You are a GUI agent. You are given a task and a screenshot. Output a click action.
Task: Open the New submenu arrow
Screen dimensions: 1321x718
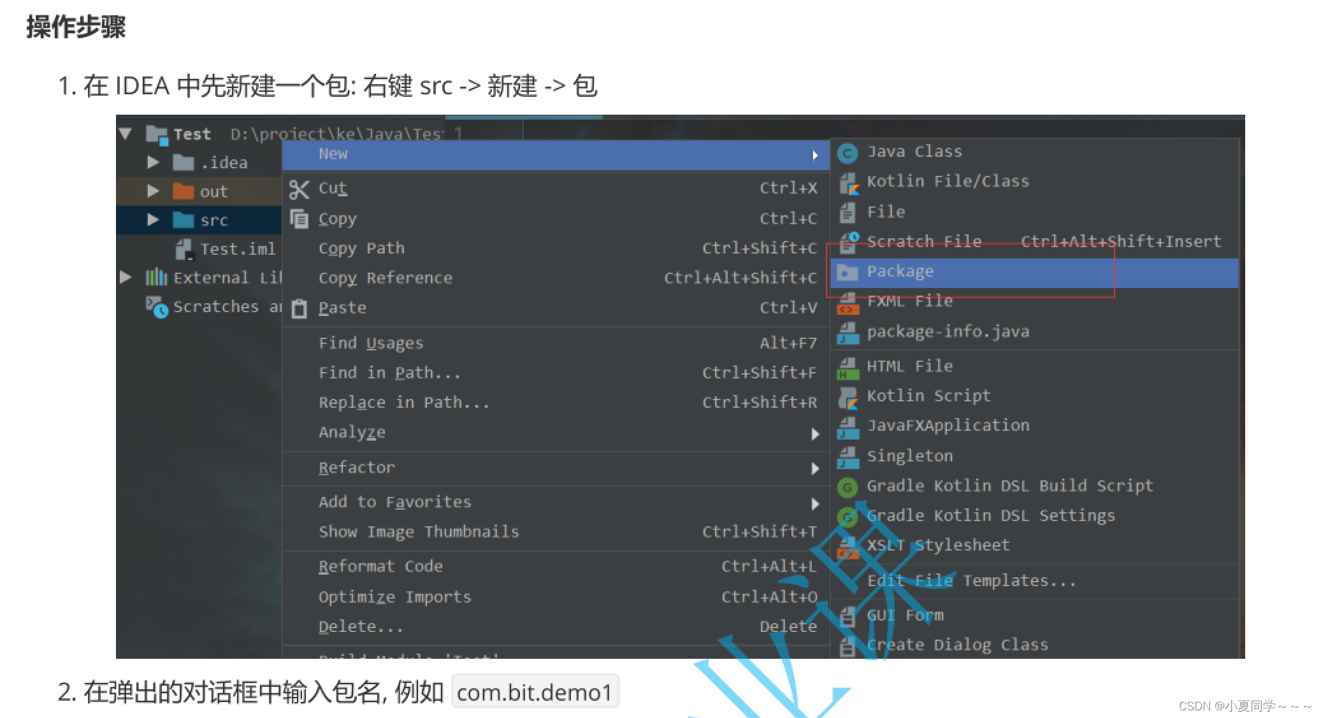pyautogui.click(x=815, y=155)
